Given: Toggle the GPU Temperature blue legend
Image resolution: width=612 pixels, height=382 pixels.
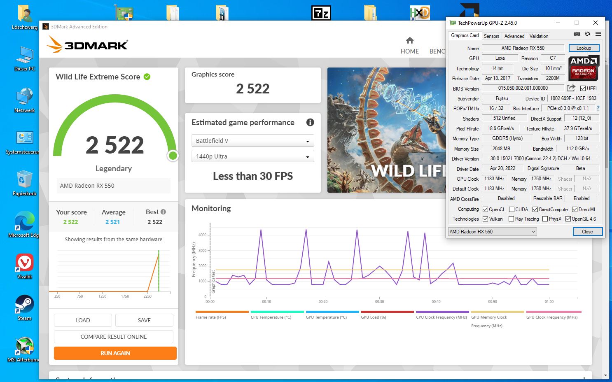Looking at the screenshot, I should point(332,315).
